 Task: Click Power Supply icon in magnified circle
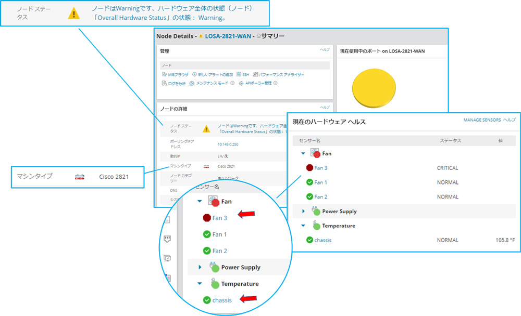(x=214, y=267)
